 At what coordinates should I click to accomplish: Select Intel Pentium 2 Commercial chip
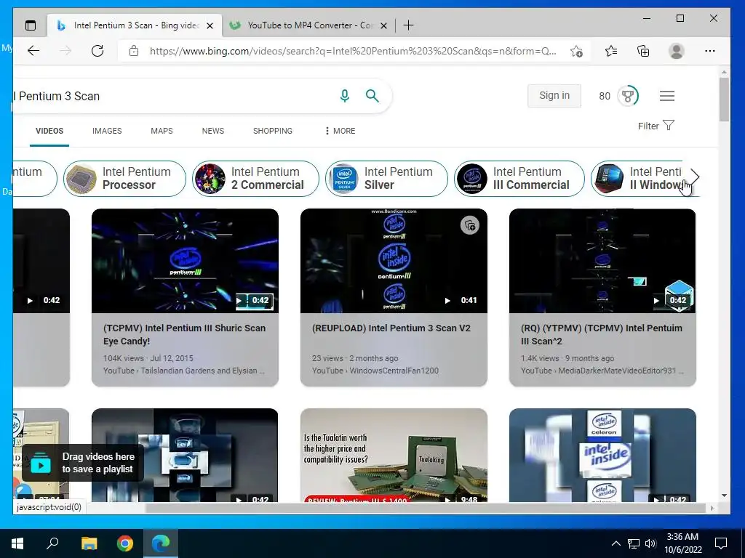point(255,179)
